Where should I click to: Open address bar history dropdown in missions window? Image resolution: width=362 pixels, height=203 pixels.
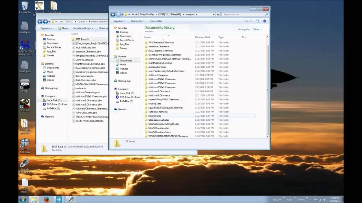pos(214,14)
